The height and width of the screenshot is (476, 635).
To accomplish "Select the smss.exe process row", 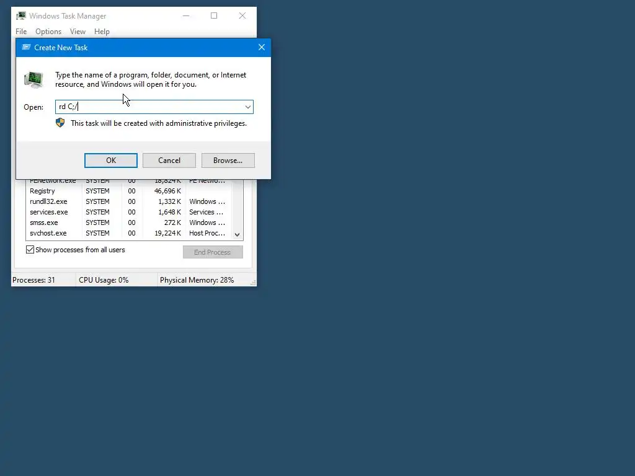I will 129,223.
